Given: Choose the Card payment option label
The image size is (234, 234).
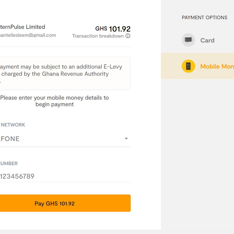Looking at the screenshot, I should (207, 40).
